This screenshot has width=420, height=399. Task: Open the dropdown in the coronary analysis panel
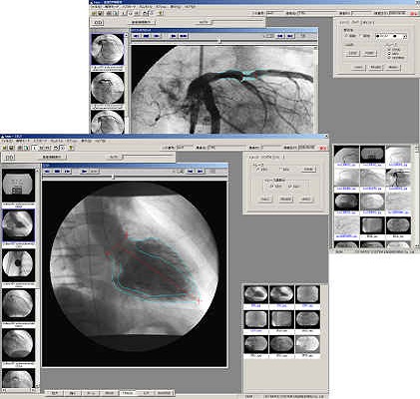coord(405,37)
